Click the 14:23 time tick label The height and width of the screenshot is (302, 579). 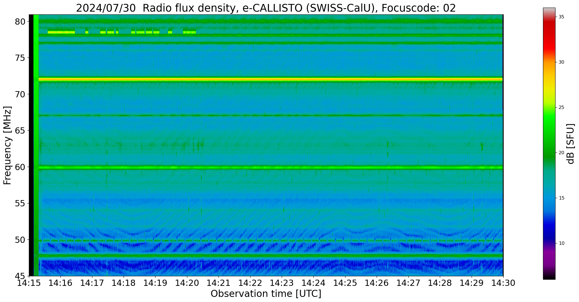(282, 283)
